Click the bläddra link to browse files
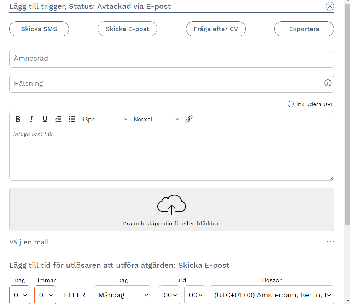 click(208, 224)
